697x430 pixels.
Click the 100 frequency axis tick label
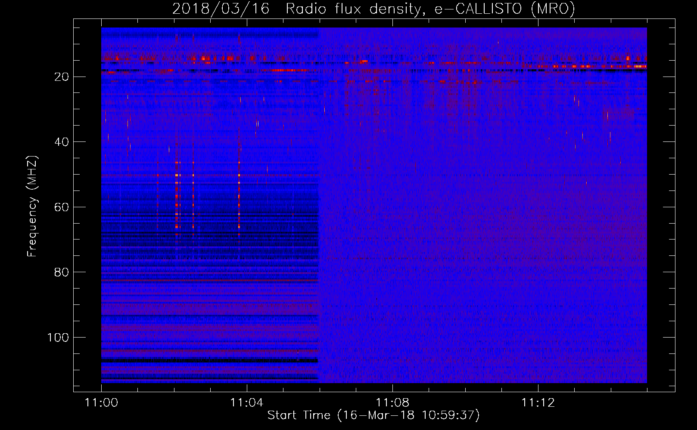click(x=58, y=338)
